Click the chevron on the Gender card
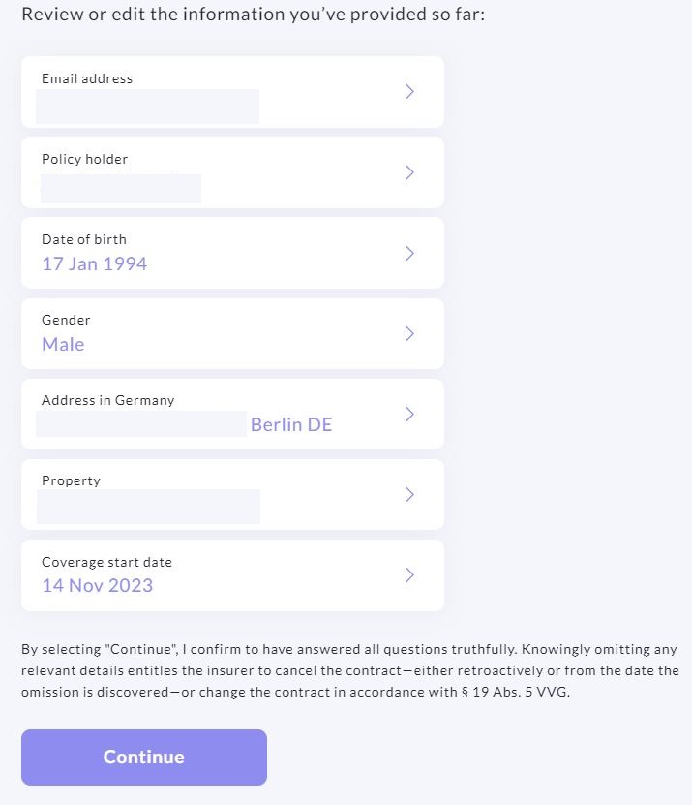 click(x=408, y=333)
